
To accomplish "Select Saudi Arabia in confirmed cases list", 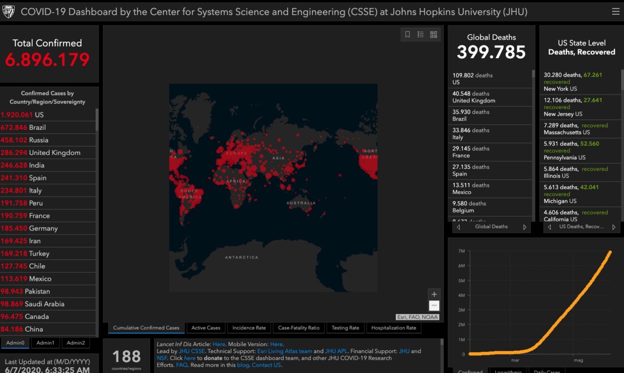I will coord(48,304).
